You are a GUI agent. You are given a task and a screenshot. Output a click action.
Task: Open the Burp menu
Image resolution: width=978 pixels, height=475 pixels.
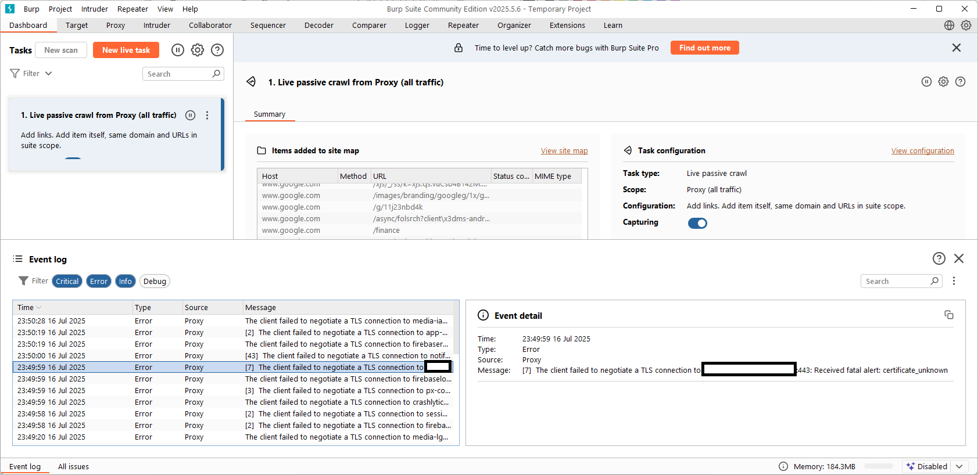(31, 9)
